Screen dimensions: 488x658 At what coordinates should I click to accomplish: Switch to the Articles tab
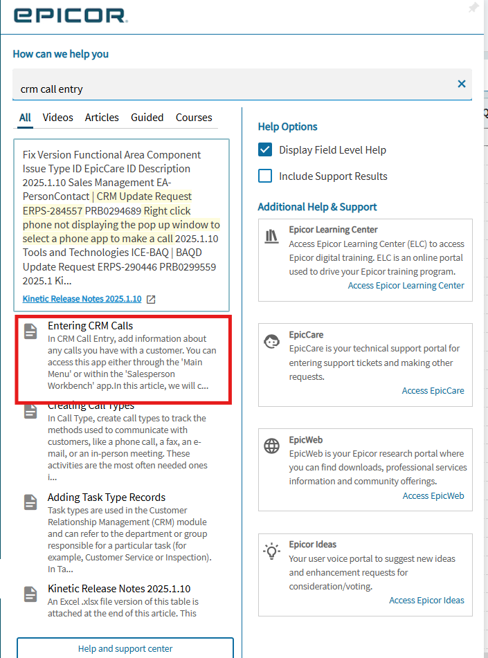(102, 118)
